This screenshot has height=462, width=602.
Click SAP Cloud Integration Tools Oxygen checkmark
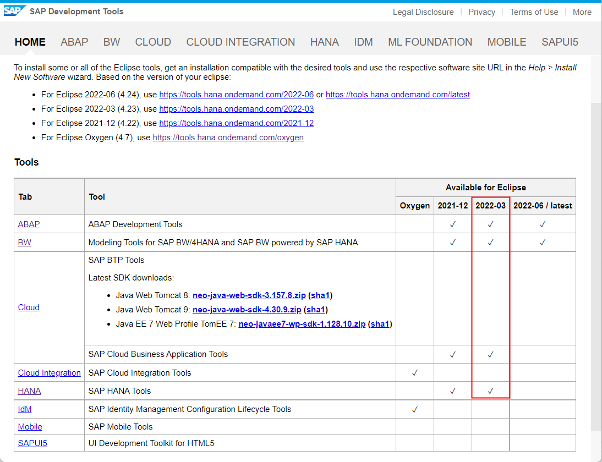coord(415,372)
